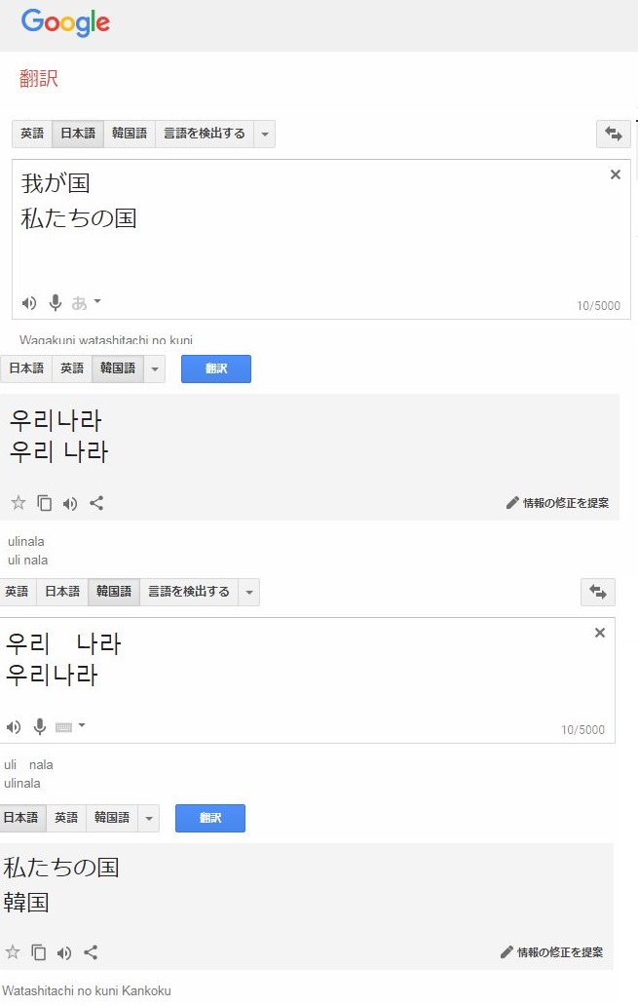Select 英語 as top source language

click(x=32, y=134)
